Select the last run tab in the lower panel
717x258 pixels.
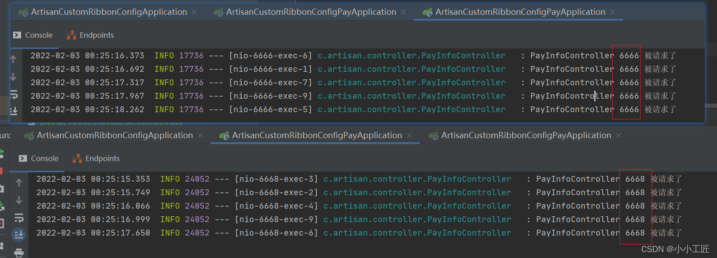coord(526,136)
